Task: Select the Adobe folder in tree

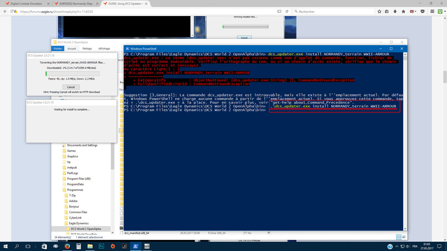Action: pyautogui.click(x=73, y=201)
